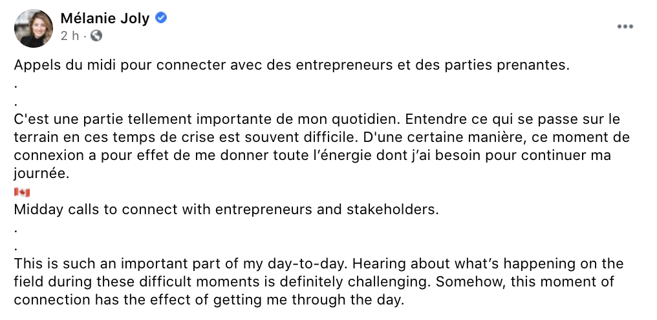
Task: Click the word 'stakeholders.' in English text
Action: click(392, 209)
